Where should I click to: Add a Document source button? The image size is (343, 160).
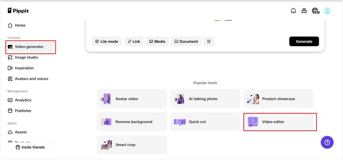click(x=186, y=41)
